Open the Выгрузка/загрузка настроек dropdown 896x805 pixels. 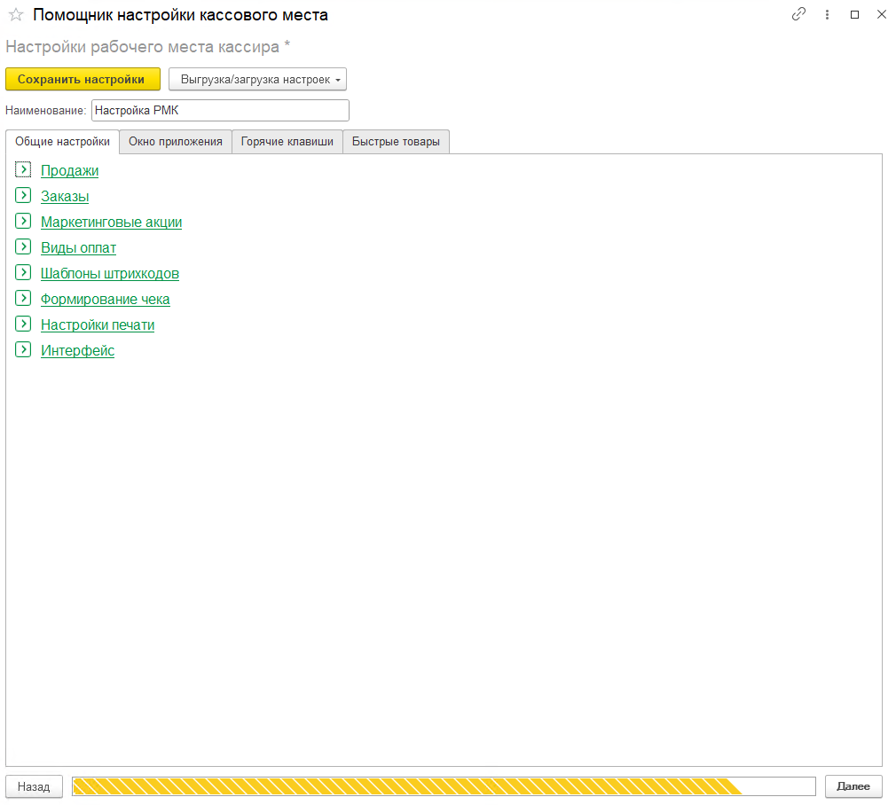coord(257,79)
